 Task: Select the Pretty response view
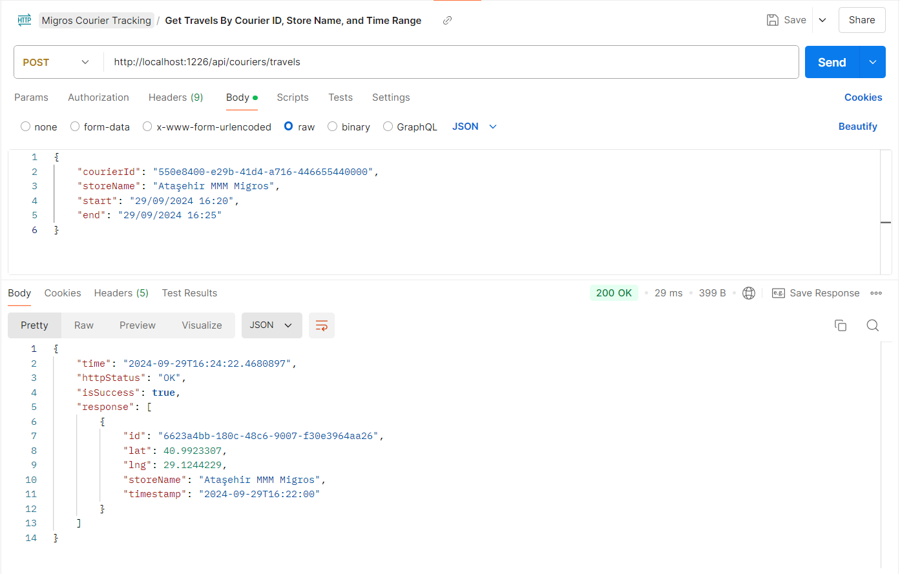[34, 325]
